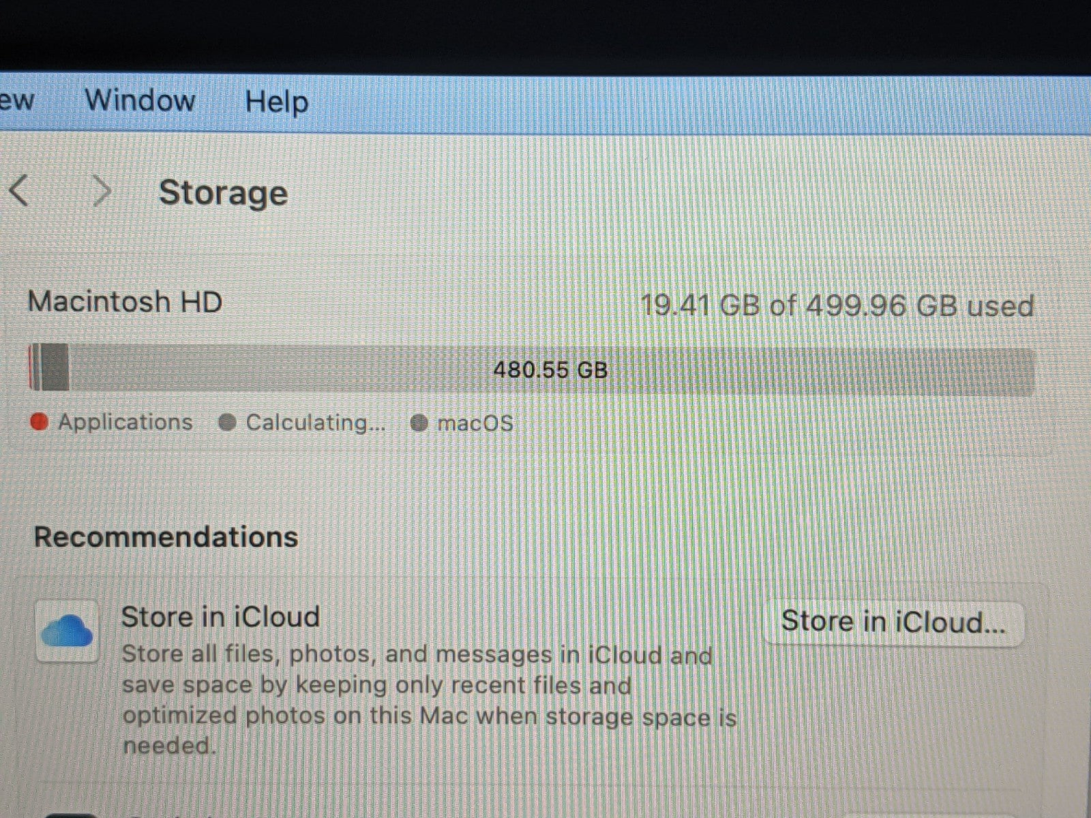
Task: Click the 480.55 GB free space area
Action: coord(550,370)
